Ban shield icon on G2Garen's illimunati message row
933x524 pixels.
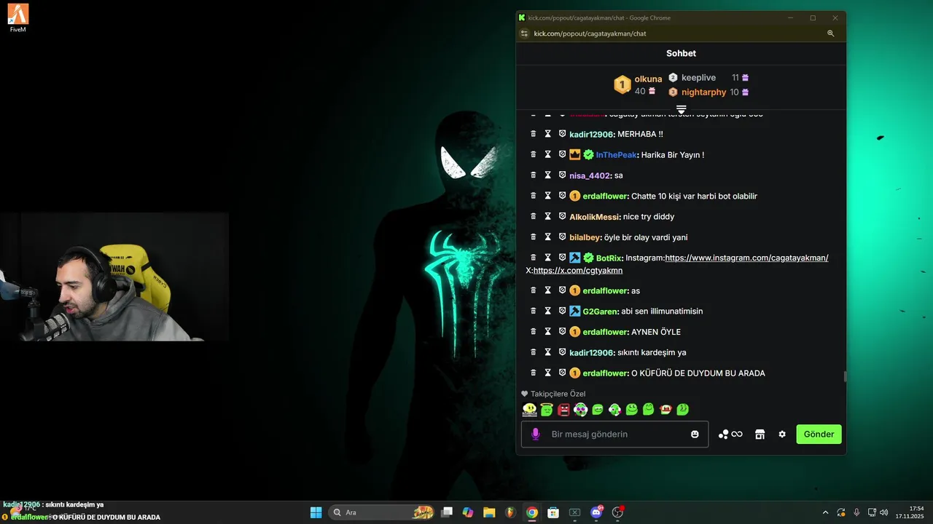click(x=562, y=311)
